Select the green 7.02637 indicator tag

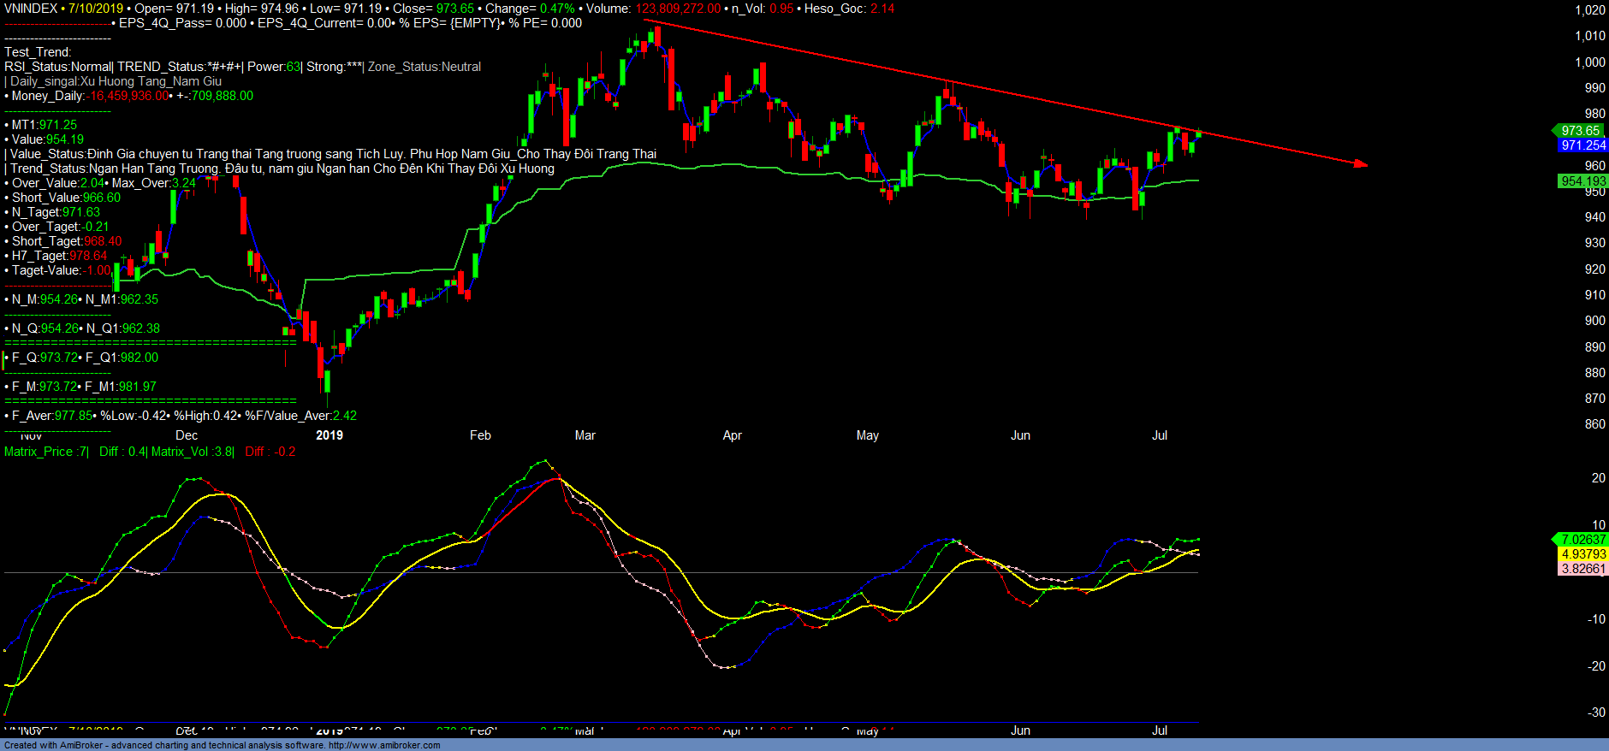1582,540
